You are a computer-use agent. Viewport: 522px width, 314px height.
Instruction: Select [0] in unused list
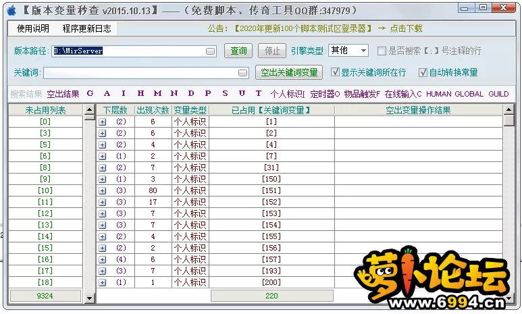46,122
